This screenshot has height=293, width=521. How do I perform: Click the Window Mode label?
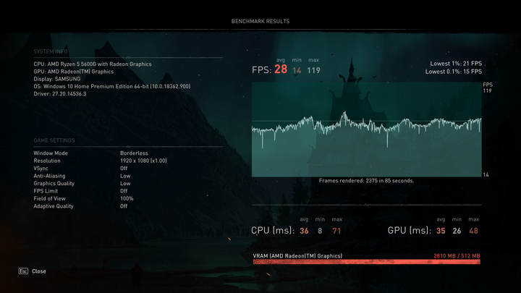[x=51, y=153]
